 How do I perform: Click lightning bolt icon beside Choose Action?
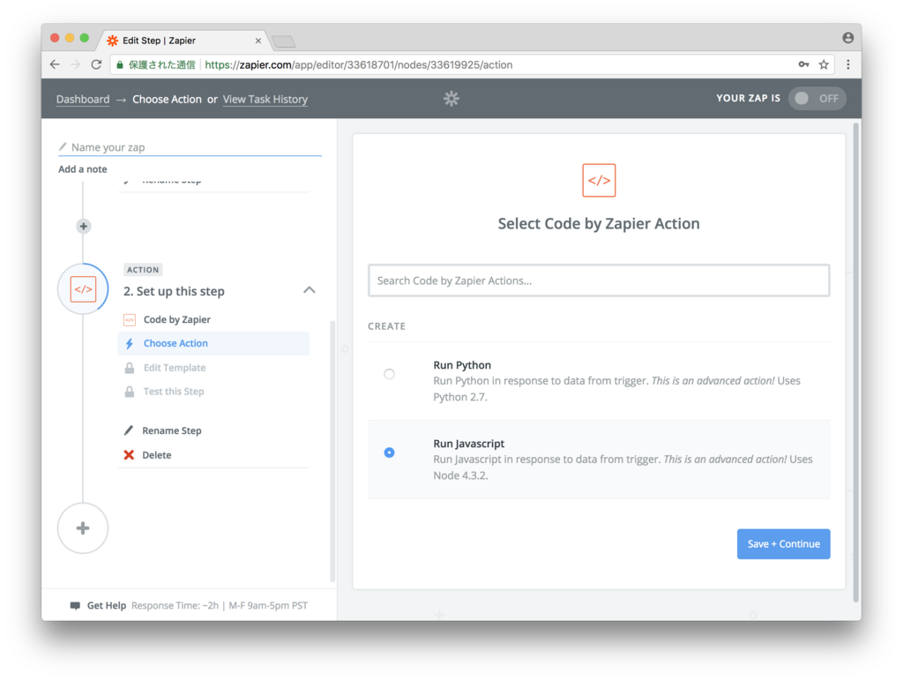(130, 343)
